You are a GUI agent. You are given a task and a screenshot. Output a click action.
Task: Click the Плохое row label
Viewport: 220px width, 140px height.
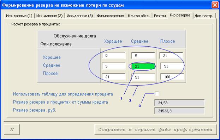point(50,73)
